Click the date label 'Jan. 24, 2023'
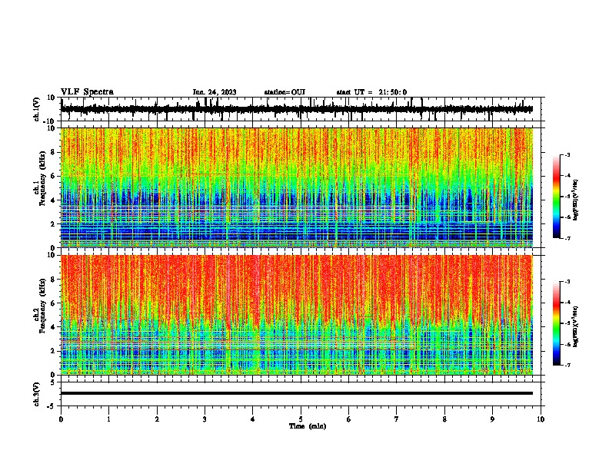Screen dimensions: 609x470 tap(215, 92)
